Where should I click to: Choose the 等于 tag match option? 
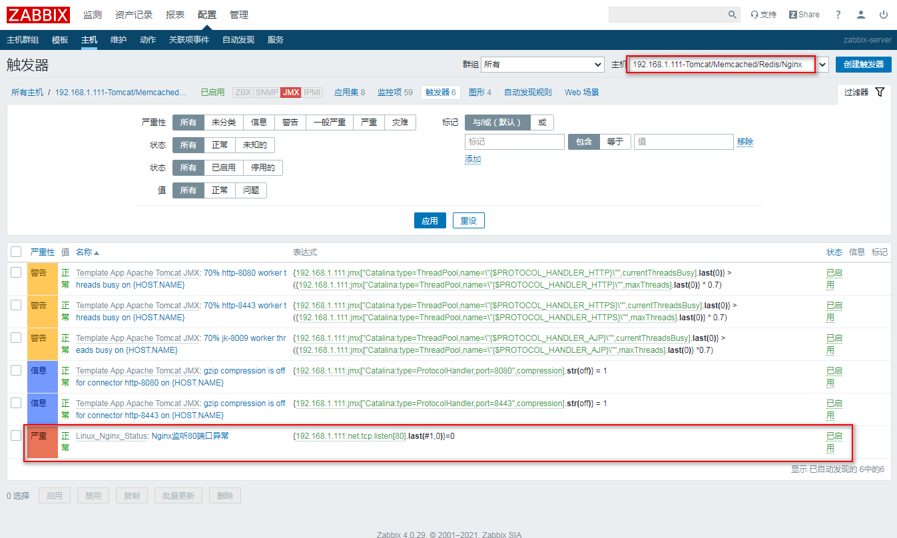(615, 142)
